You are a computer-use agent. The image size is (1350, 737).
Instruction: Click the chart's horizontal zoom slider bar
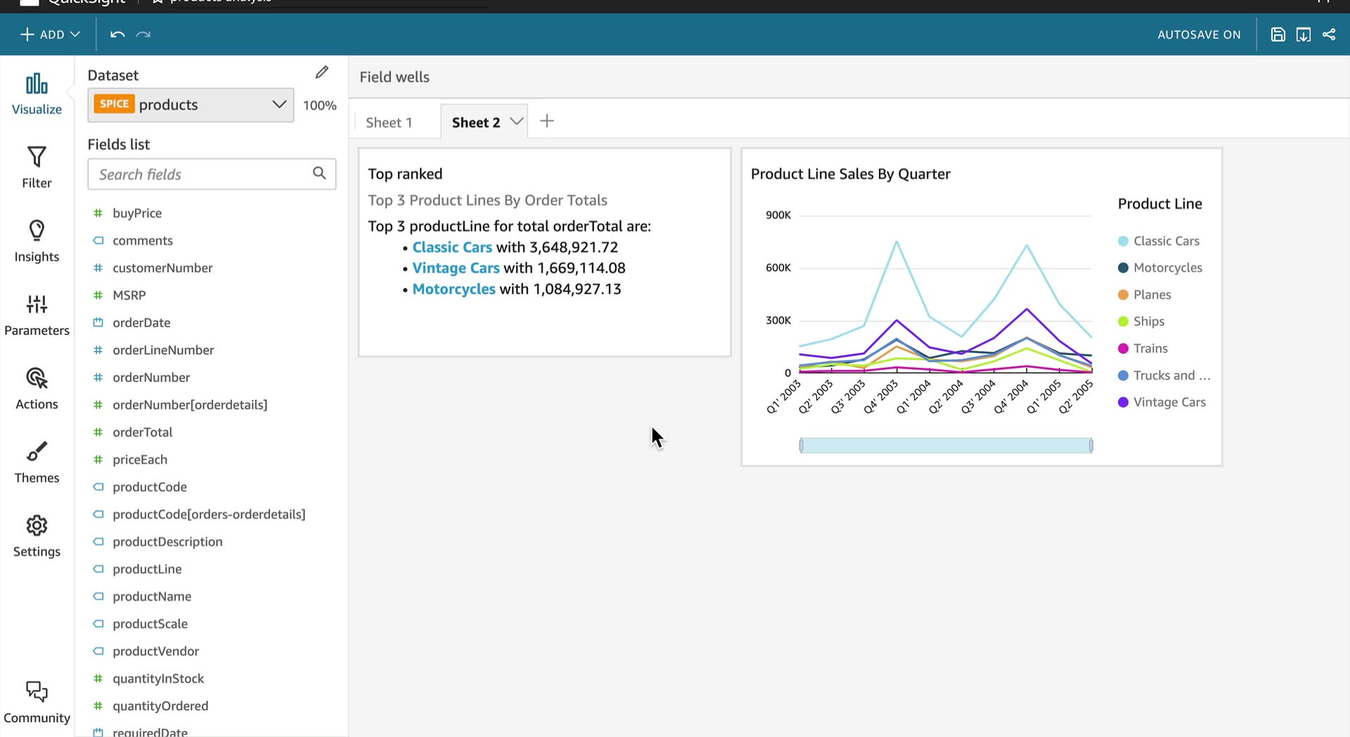[x=946, y=445]
